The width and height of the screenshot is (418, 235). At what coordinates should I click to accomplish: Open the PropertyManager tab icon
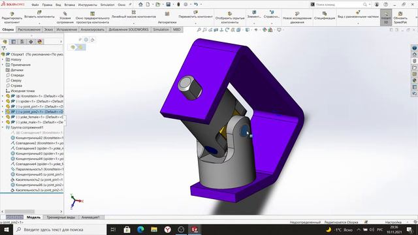pos(13,42)
